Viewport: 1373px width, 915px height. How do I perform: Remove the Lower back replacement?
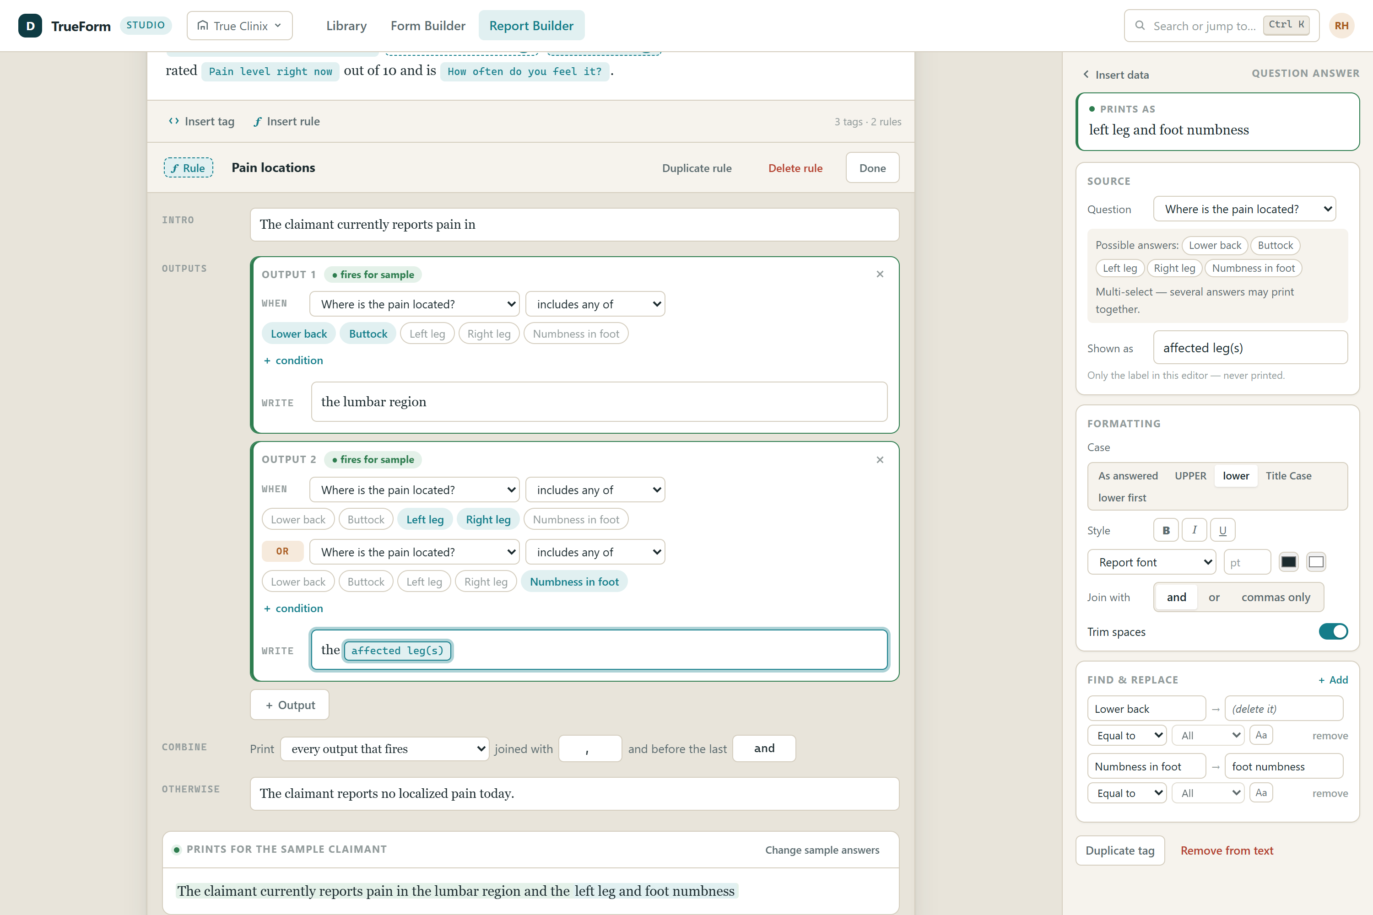1330,735
